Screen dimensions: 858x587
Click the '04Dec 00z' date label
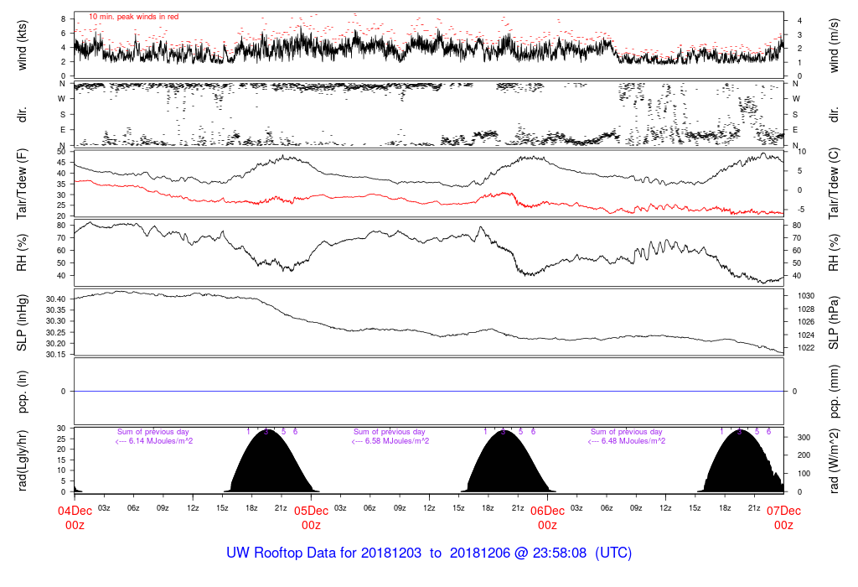click(x=75, y=518)
